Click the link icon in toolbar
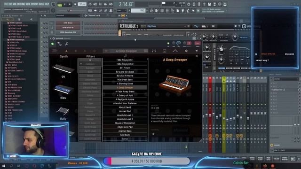The width and height of the screenshot is (301, 169). click(x=105, y=10)
